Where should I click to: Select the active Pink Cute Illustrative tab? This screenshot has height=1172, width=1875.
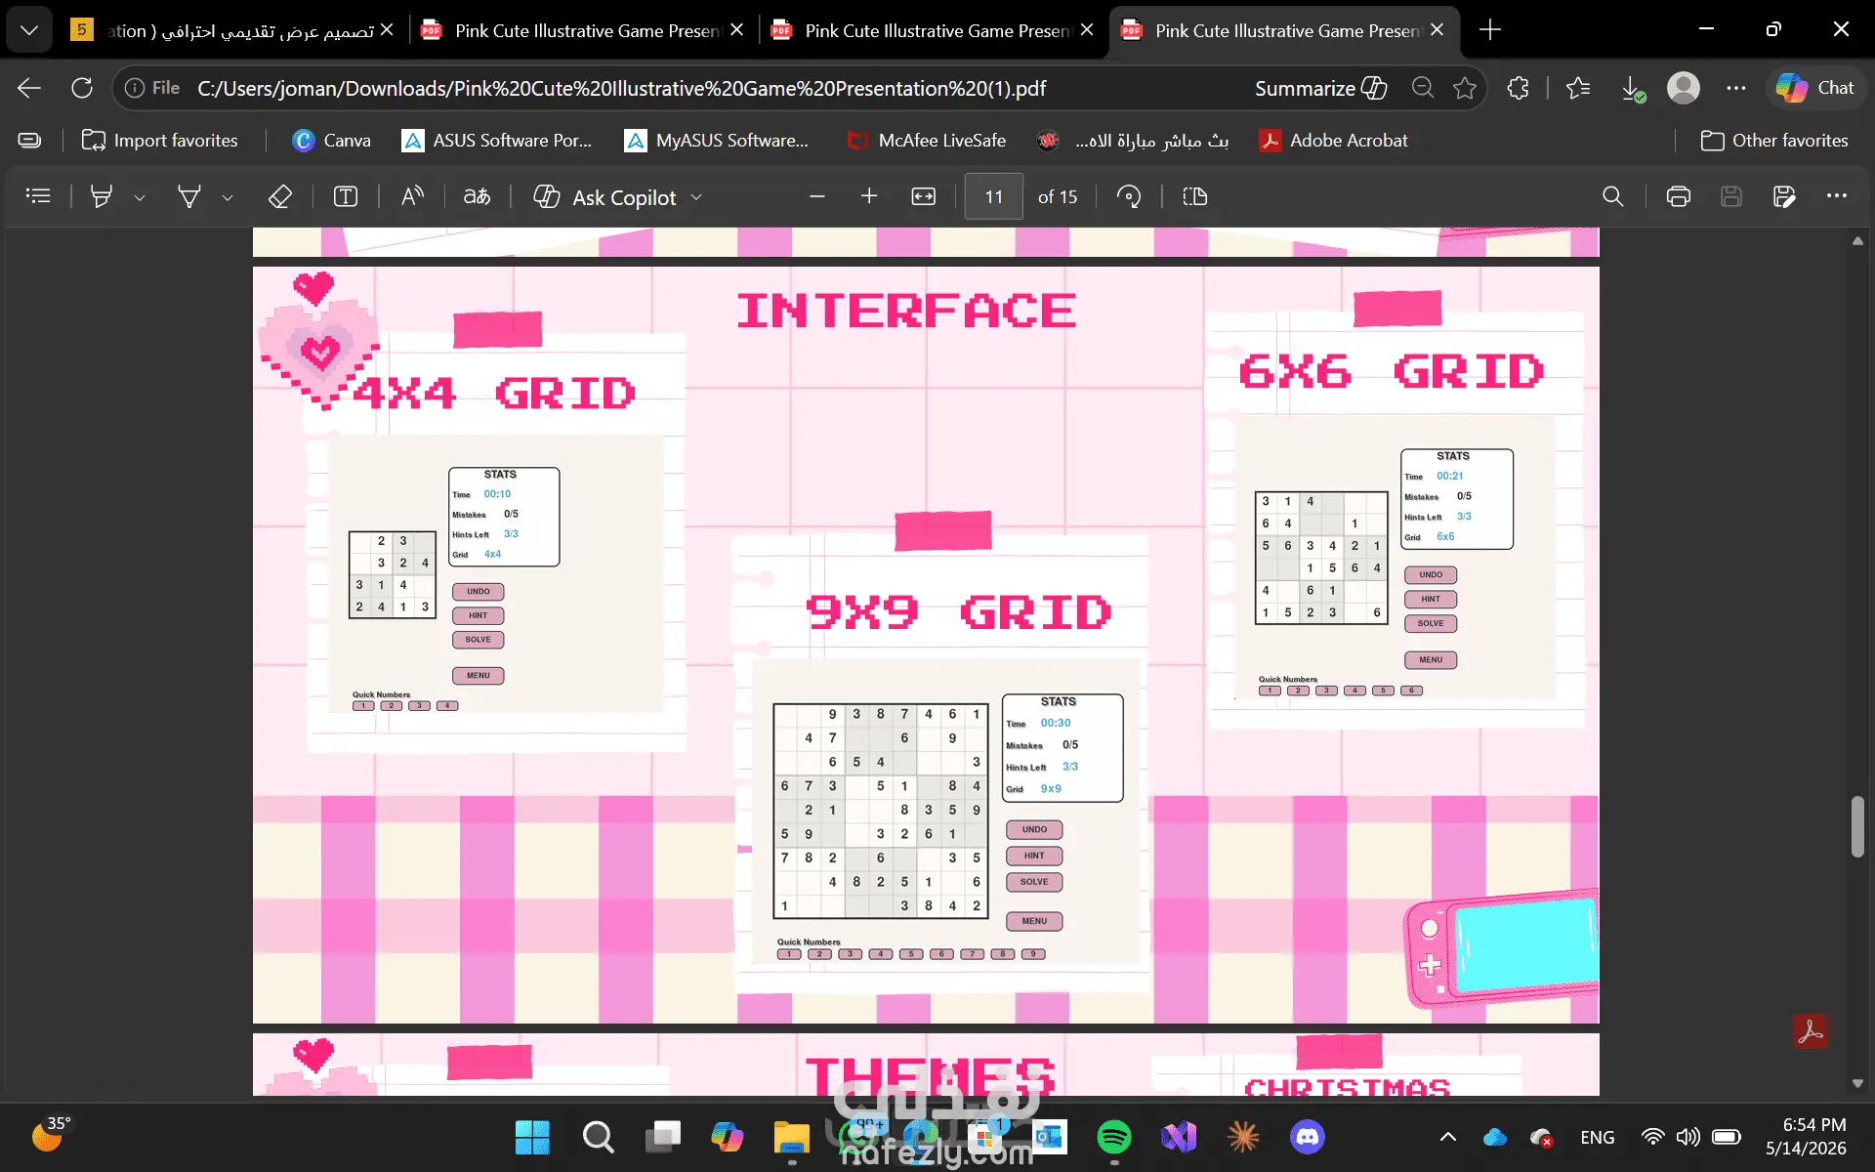(1286, 30)
